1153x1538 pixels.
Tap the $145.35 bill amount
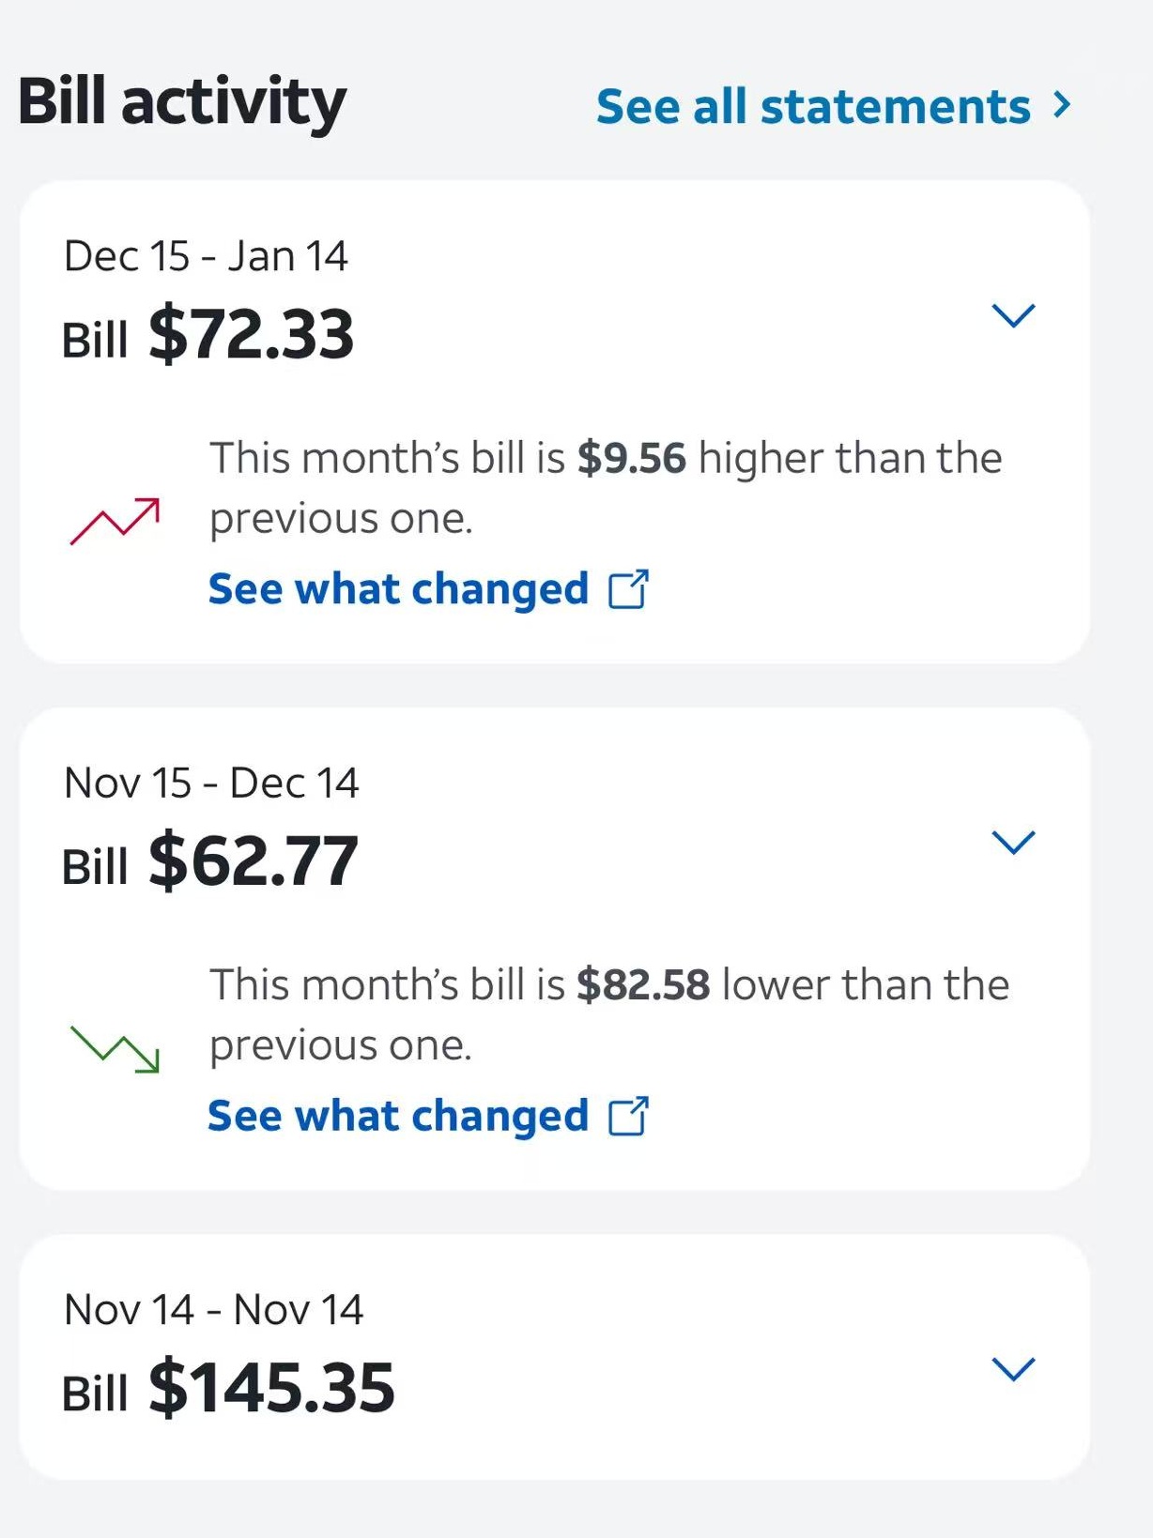point(271,1388)
